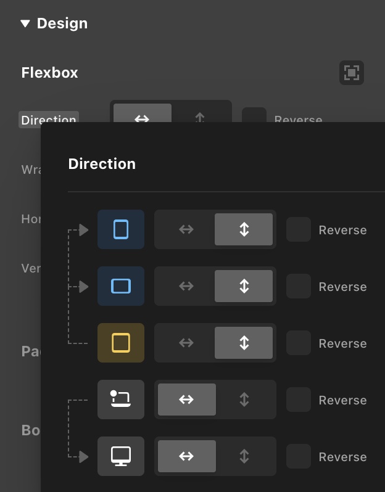Enable Reverse for desktop breakpoint
Viewport: 385px width, 492px height.
(299, 456)
